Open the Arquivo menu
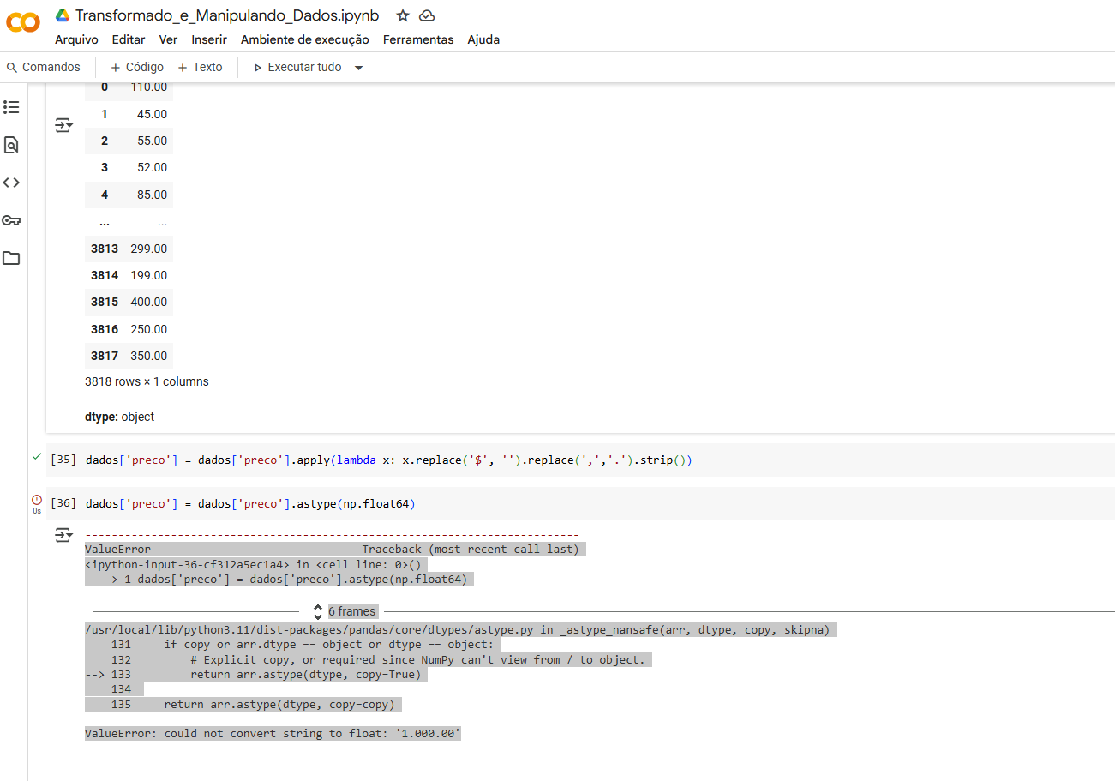The height and width of the screenshot is (781, 1115). 76,39
